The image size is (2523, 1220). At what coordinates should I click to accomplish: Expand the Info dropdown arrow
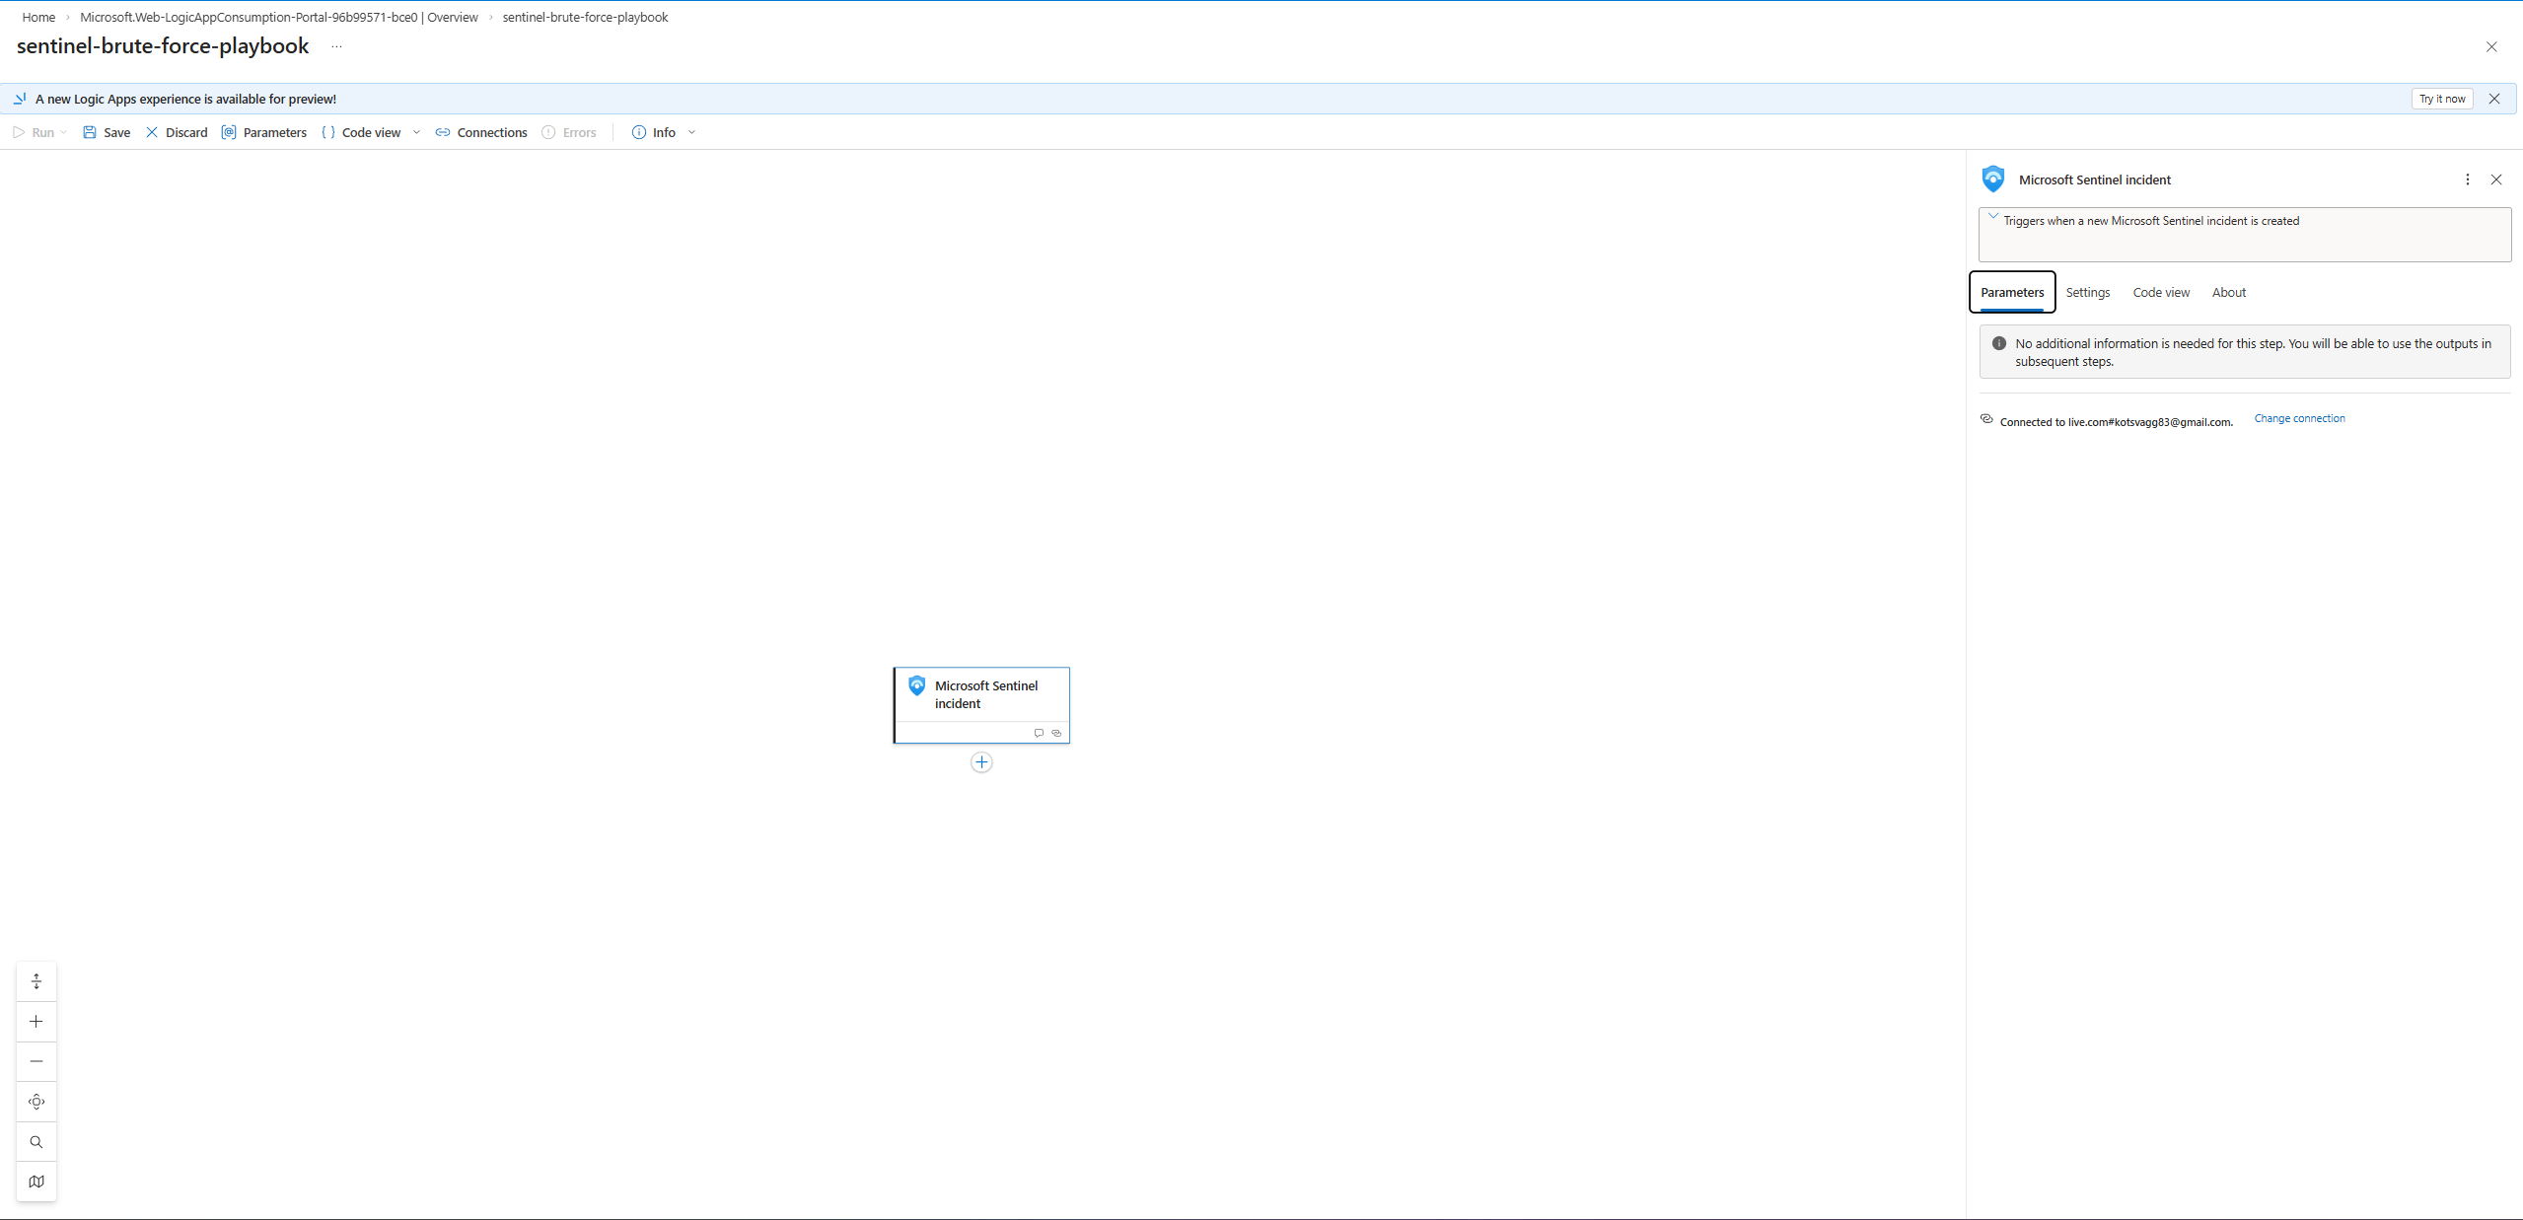692,132
